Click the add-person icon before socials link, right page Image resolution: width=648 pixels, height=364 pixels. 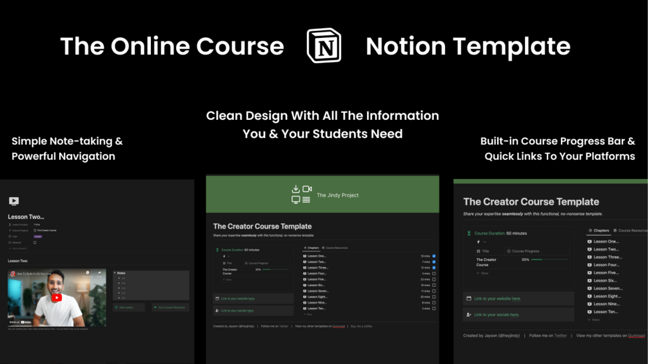(469, 314)
